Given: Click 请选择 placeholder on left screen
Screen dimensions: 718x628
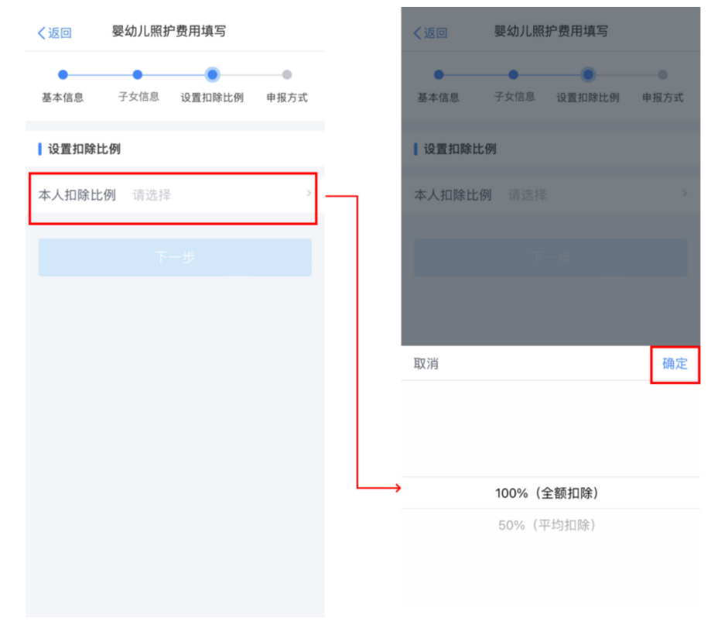Looking at the screenshot, I should point(152,195).
